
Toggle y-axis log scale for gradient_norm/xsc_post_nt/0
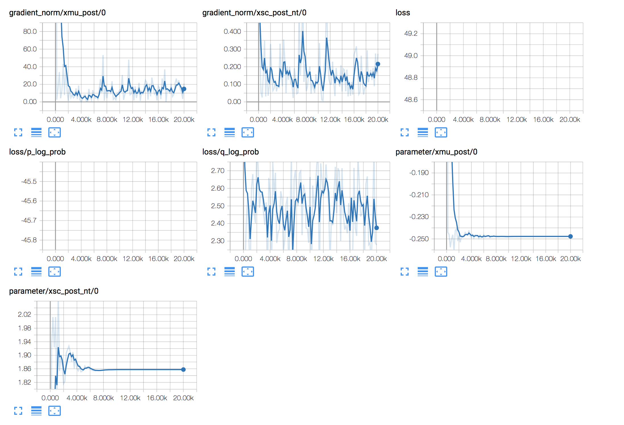230,132
